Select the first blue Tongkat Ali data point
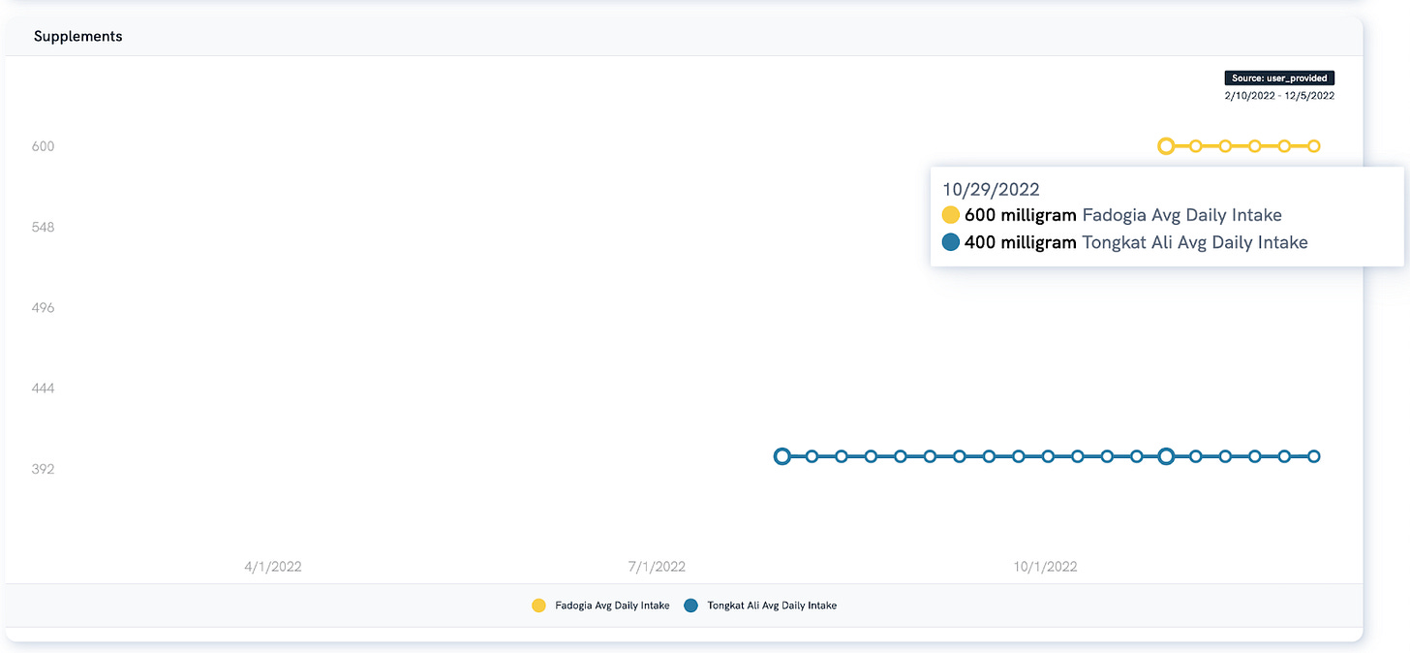 [x=782, y=456]
